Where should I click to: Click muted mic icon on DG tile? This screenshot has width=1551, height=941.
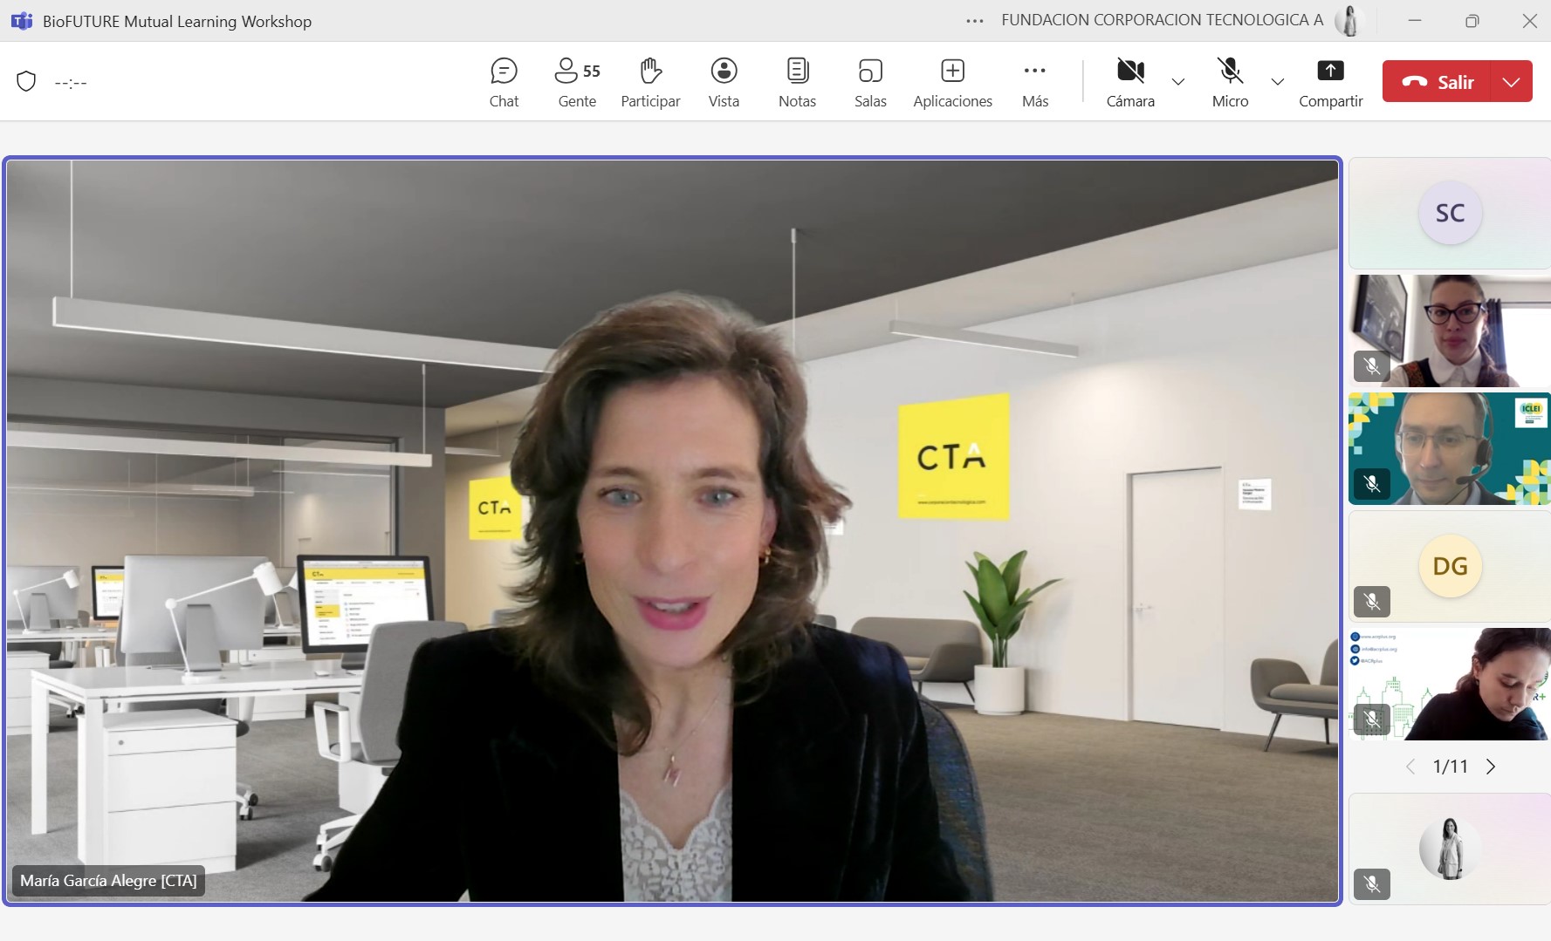point(1372,602)
